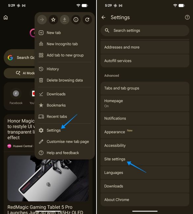
Task: Open Autofill services
Action: 145,61
